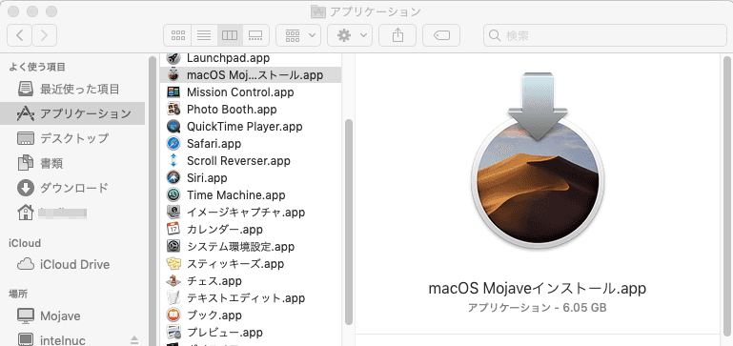
Task: Click the Safari.app compass icon
Action: point(173,144)
